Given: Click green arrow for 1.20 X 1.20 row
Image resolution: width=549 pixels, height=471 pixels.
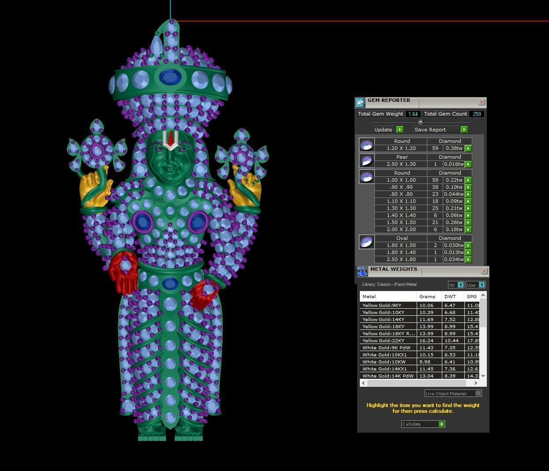Looking at the screenshot, I should pos(468,149).
